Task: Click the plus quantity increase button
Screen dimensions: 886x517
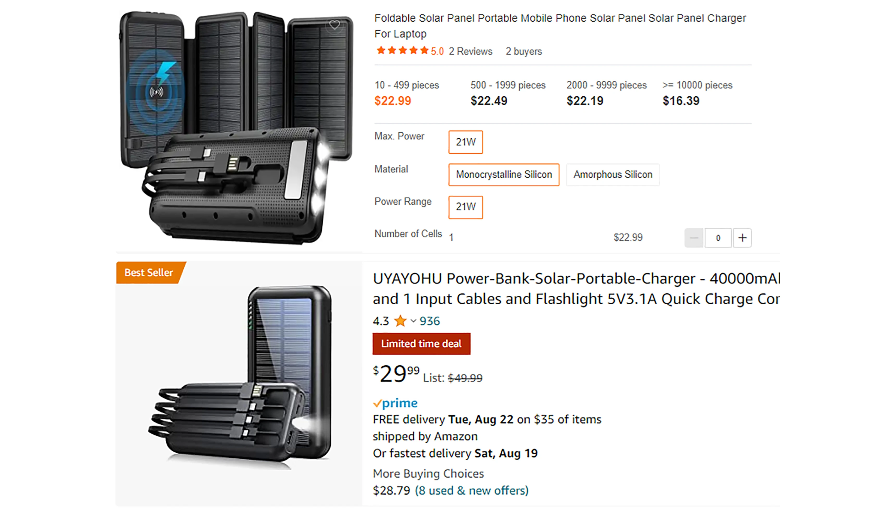Action: coord(742,238)
